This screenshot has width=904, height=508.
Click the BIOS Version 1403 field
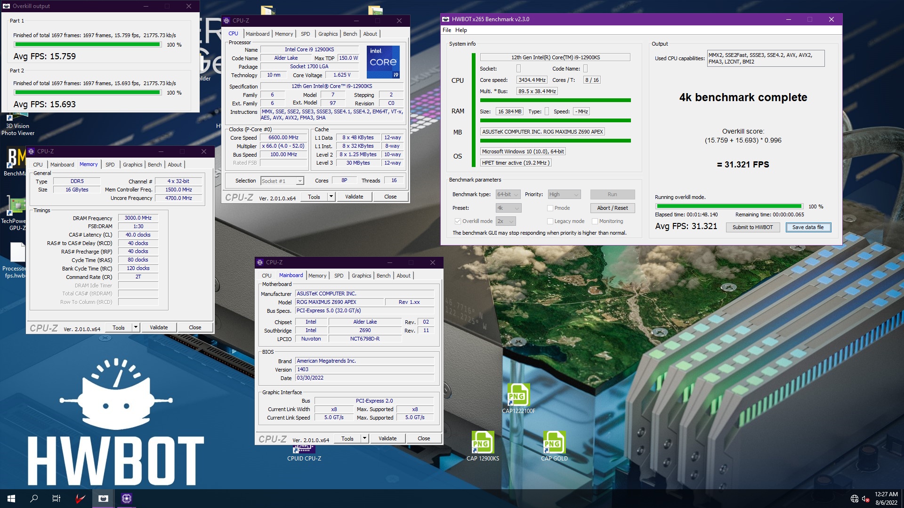(x=364, y=370)
